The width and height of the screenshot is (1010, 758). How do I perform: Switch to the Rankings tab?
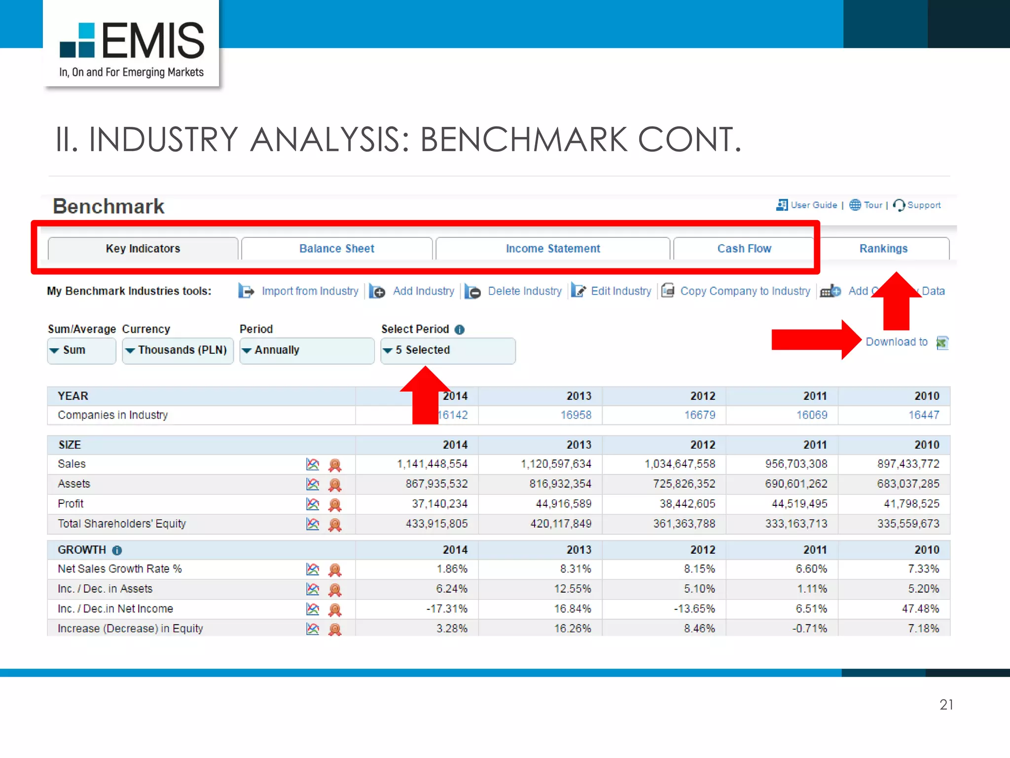(883, 248)
